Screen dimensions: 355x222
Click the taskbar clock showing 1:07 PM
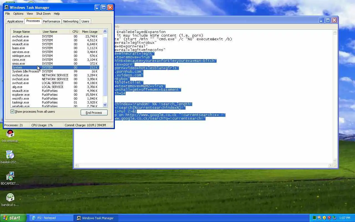tap(344, 218)
